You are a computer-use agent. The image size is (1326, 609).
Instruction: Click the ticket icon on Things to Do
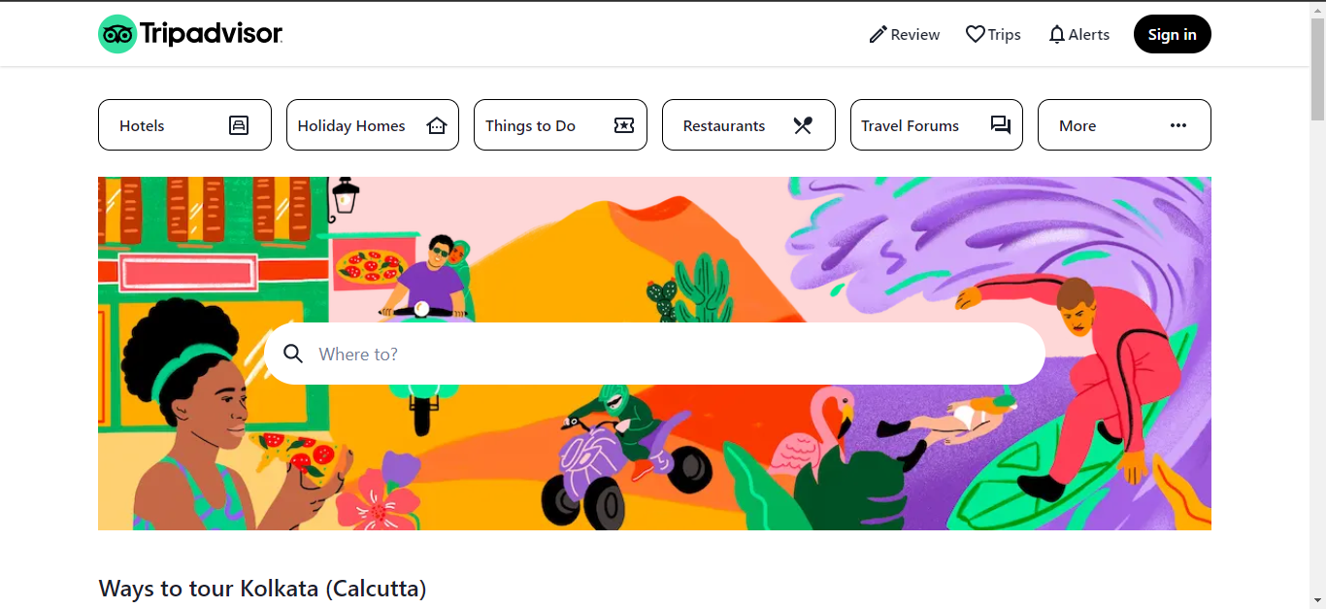coord(624,125)
